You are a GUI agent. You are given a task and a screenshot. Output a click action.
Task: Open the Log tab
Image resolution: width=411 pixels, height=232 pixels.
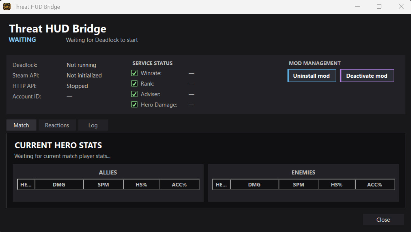pos(93,125)
